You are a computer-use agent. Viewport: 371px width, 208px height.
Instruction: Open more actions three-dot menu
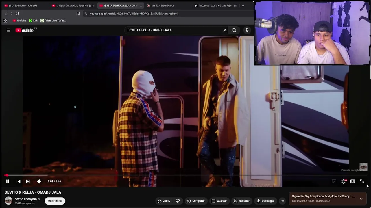(x=282, y=201)
